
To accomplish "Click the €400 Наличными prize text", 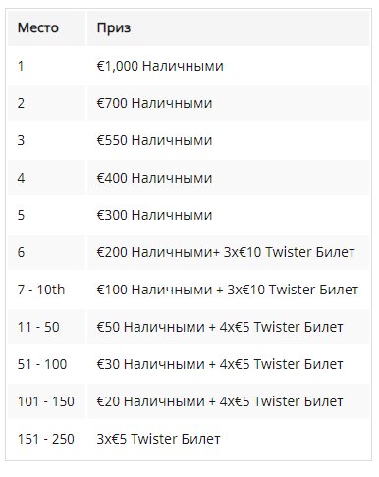I will [x=154, y=178].
